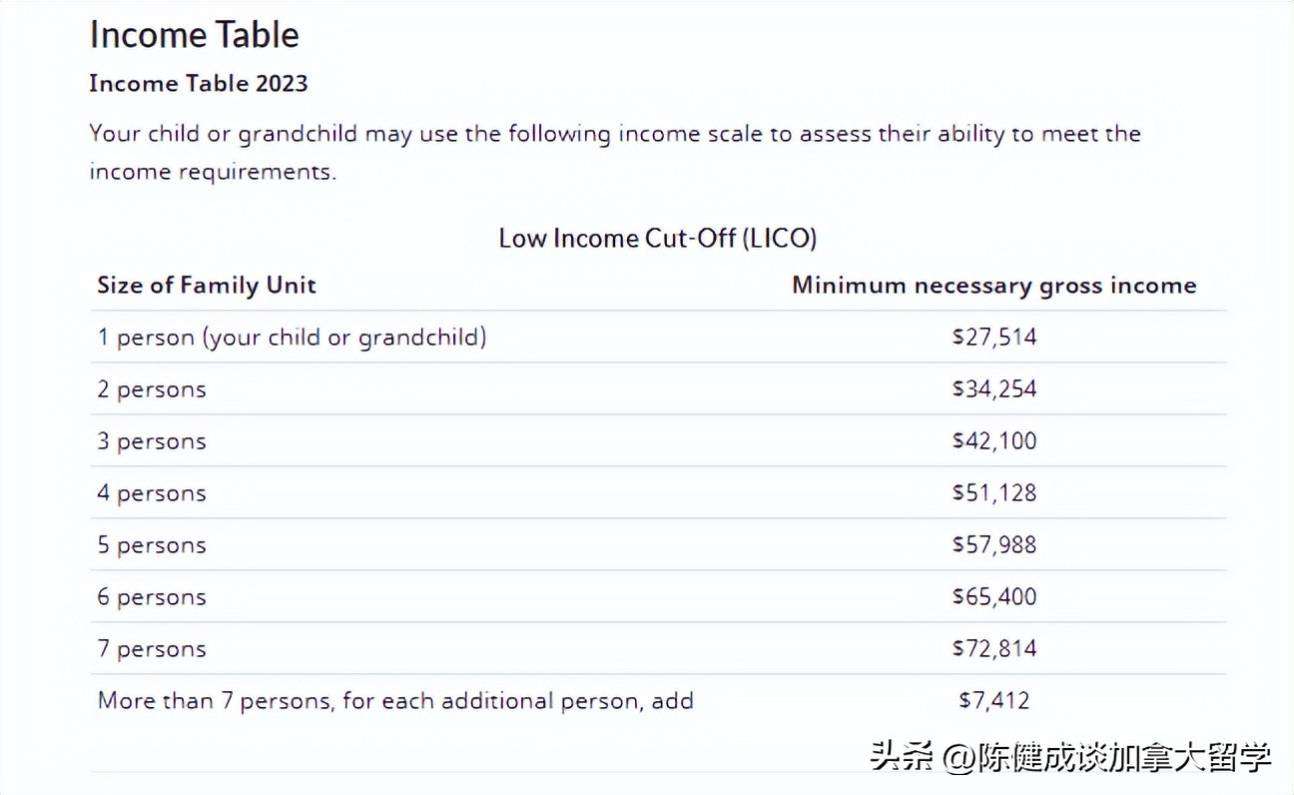Click the Minimum necessary gross income header
The height and width of the screenshot is (795, 1294).
click(994, 286)
